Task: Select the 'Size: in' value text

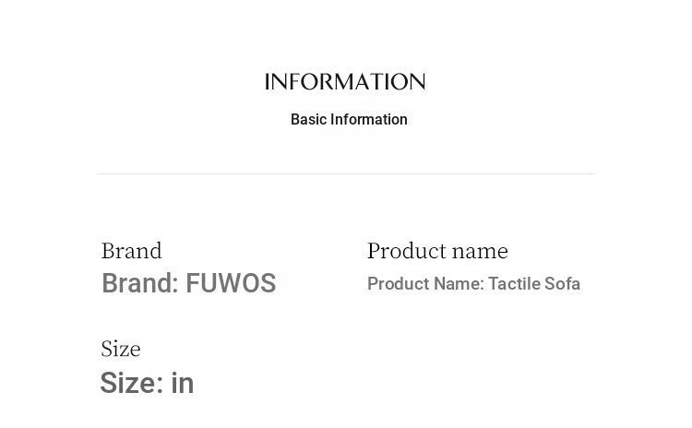Action: (x=147, y=383)
